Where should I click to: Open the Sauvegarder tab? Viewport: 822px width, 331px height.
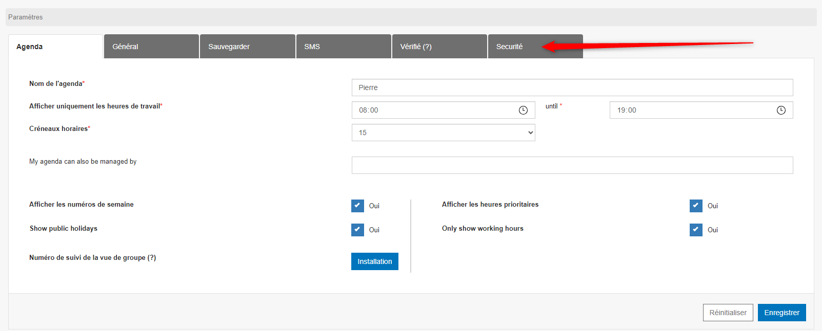[x=247, y=47]
